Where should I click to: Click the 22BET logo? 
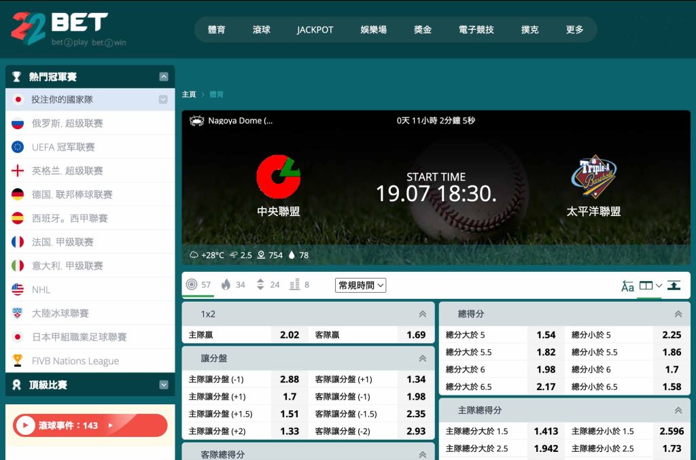tap(69, 29)
